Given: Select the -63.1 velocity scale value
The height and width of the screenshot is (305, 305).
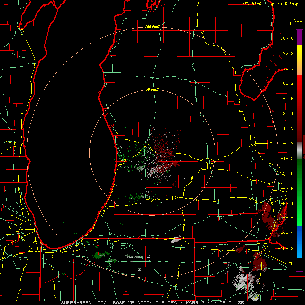Looking at the screenshot, I should (x=287, y=204).
